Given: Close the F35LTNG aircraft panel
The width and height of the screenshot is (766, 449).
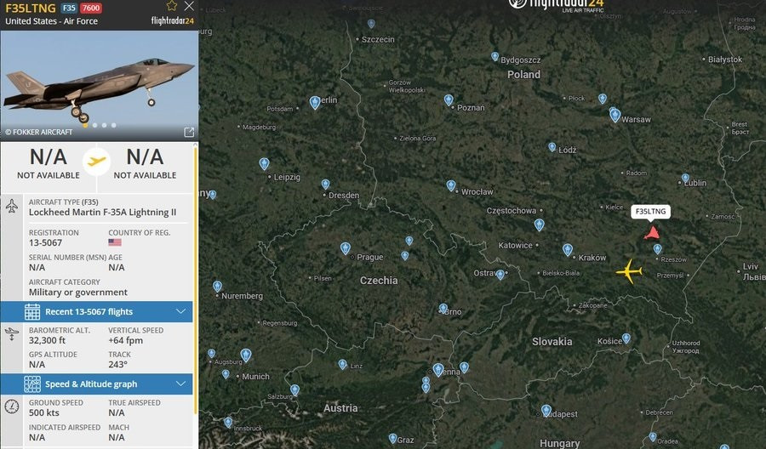Looking at the screenshot, I should click(189, 7).
